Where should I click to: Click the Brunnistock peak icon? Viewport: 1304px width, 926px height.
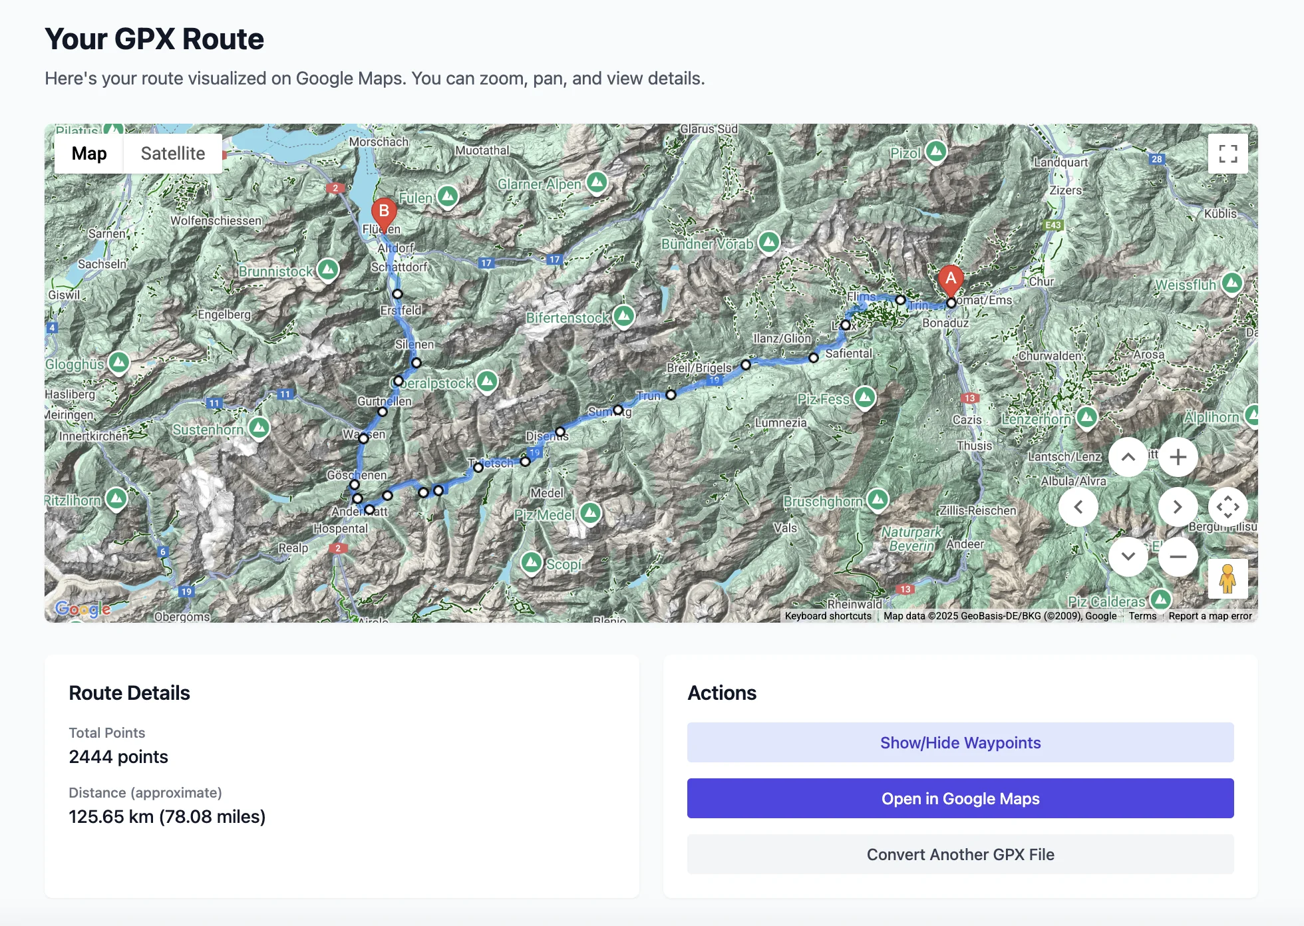coord(327,269)
